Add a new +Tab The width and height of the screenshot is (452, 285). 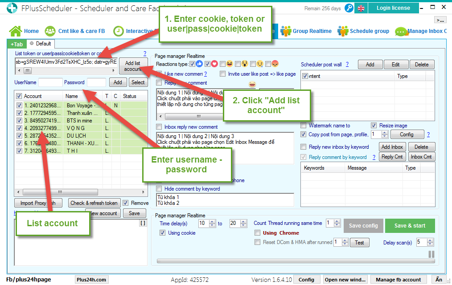[x=17, y=44]
